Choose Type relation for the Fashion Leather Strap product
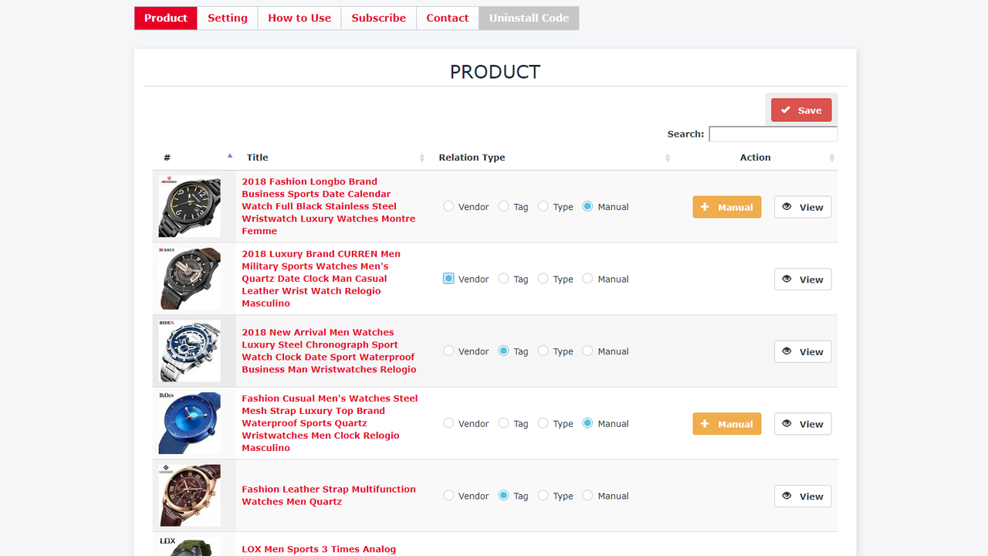Screen dimensions: 988x556 click(x=543, y=495)
